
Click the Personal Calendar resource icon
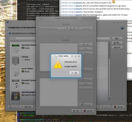16,49
